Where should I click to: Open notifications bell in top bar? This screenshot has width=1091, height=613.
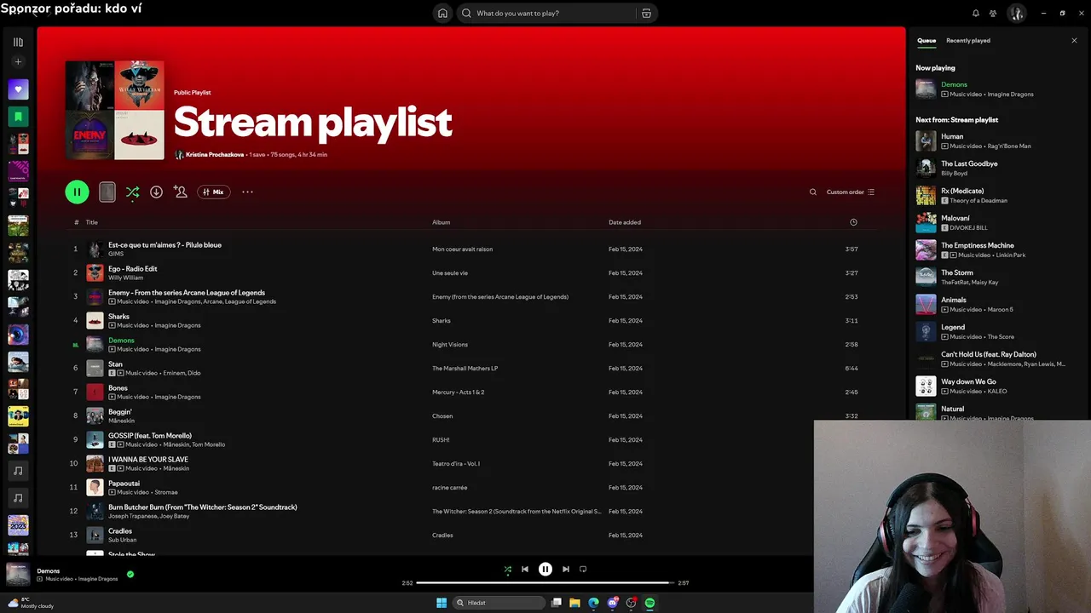point(976,13)
